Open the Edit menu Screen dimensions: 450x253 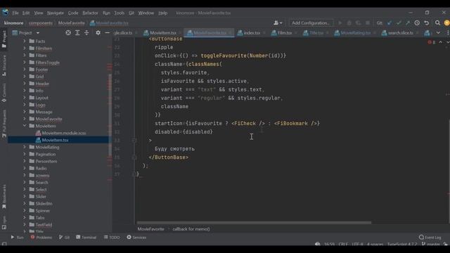26,13
